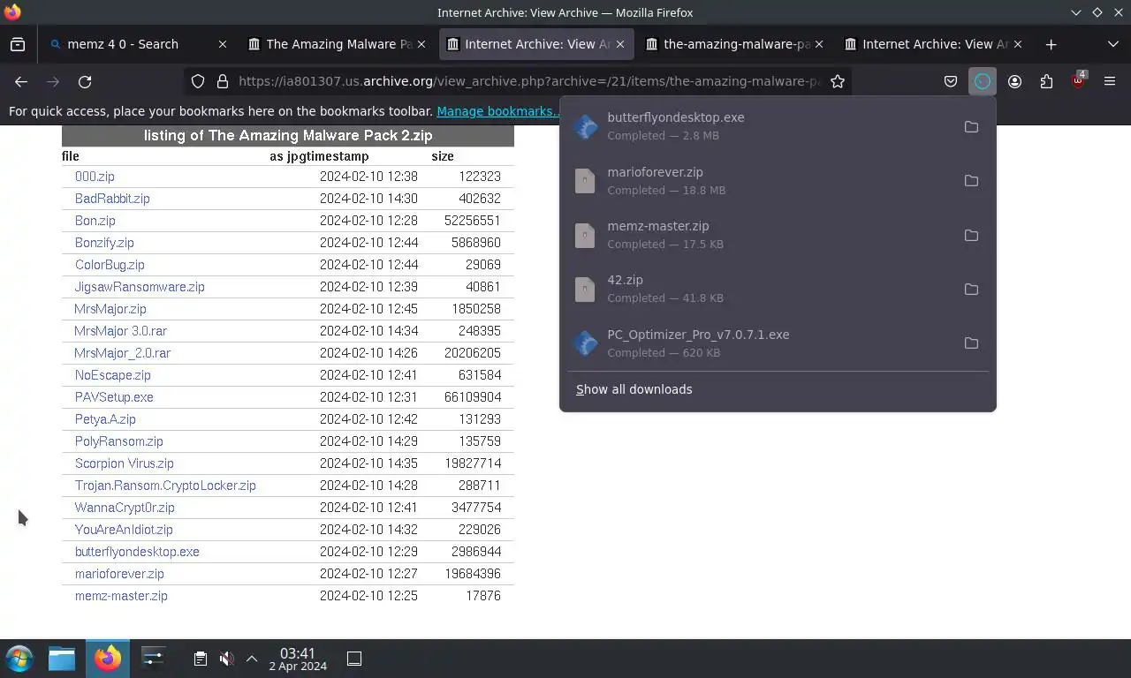Show marioforever.zip in its folder
This screenshot has width=1131, height=678.
coord(971,180)
